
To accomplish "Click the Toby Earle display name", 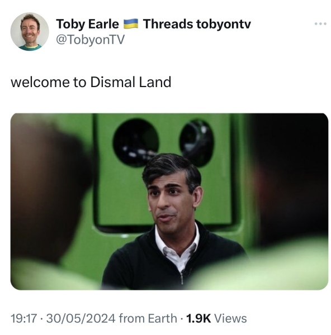I will tap(87, 23).
